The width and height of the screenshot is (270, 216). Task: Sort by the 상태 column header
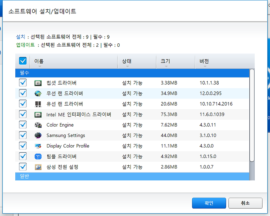[137, 61]
